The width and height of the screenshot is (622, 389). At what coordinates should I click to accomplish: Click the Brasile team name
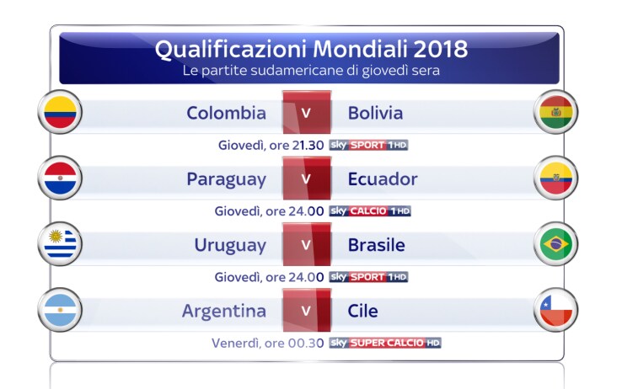[377, 245]
